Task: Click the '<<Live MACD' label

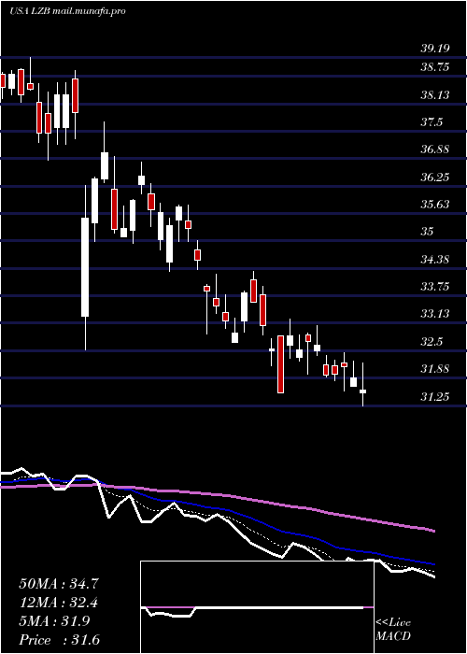Action: coord(393,630)
